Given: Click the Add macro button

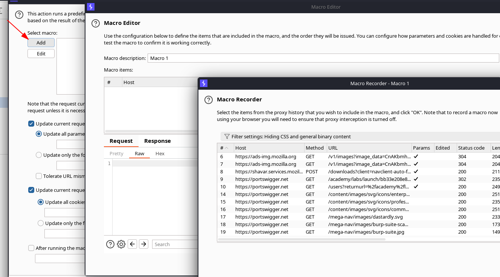Looking at the screenshot, I should click(x=41, y=43).
